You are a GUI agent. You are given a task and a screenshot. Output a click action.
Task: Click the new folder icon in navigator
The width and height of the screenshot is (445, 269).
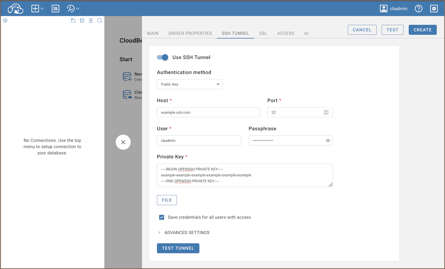click(73, 21)
